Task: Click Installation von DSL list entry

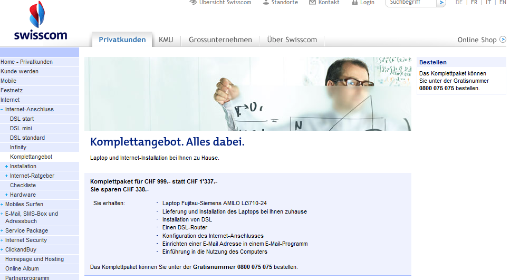Action: 187,219
